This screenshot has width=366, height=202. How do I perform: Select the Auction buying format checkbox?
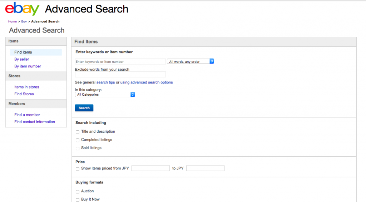(78, 192)
